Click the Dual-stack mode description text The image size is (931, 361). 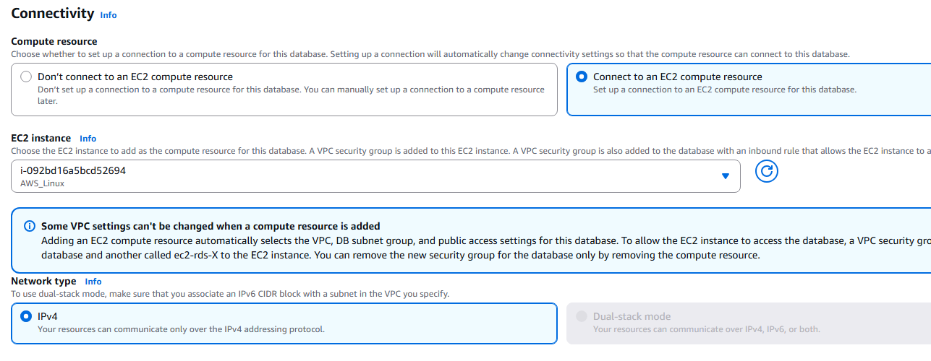click(x=707, y=329)
